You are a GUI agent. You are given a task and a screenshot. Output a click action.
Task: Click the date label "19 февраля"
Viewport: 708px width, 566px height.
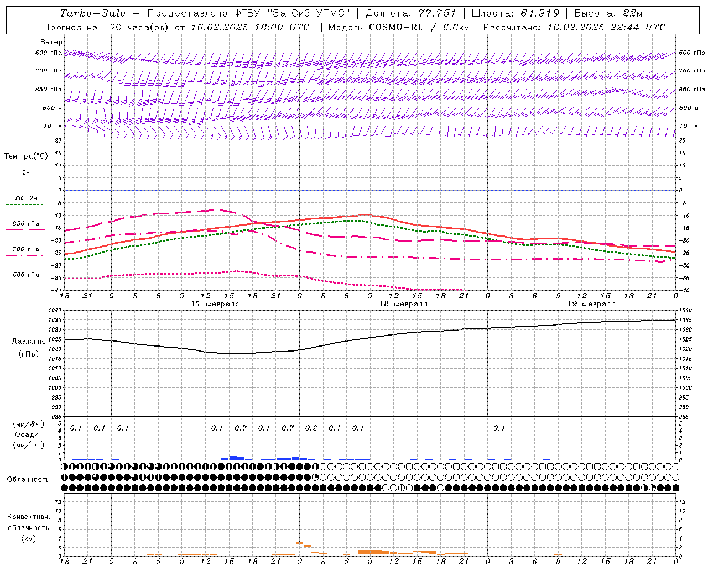591,304
